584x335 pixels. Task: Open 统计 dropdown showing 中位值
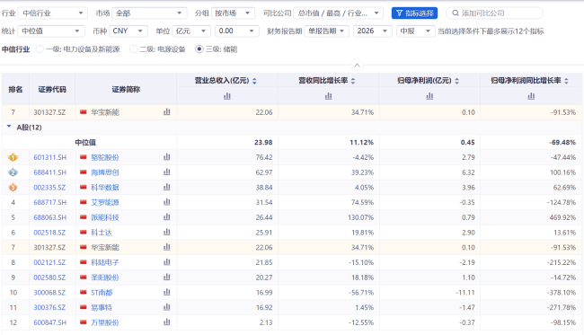click(x=50, y=31)
